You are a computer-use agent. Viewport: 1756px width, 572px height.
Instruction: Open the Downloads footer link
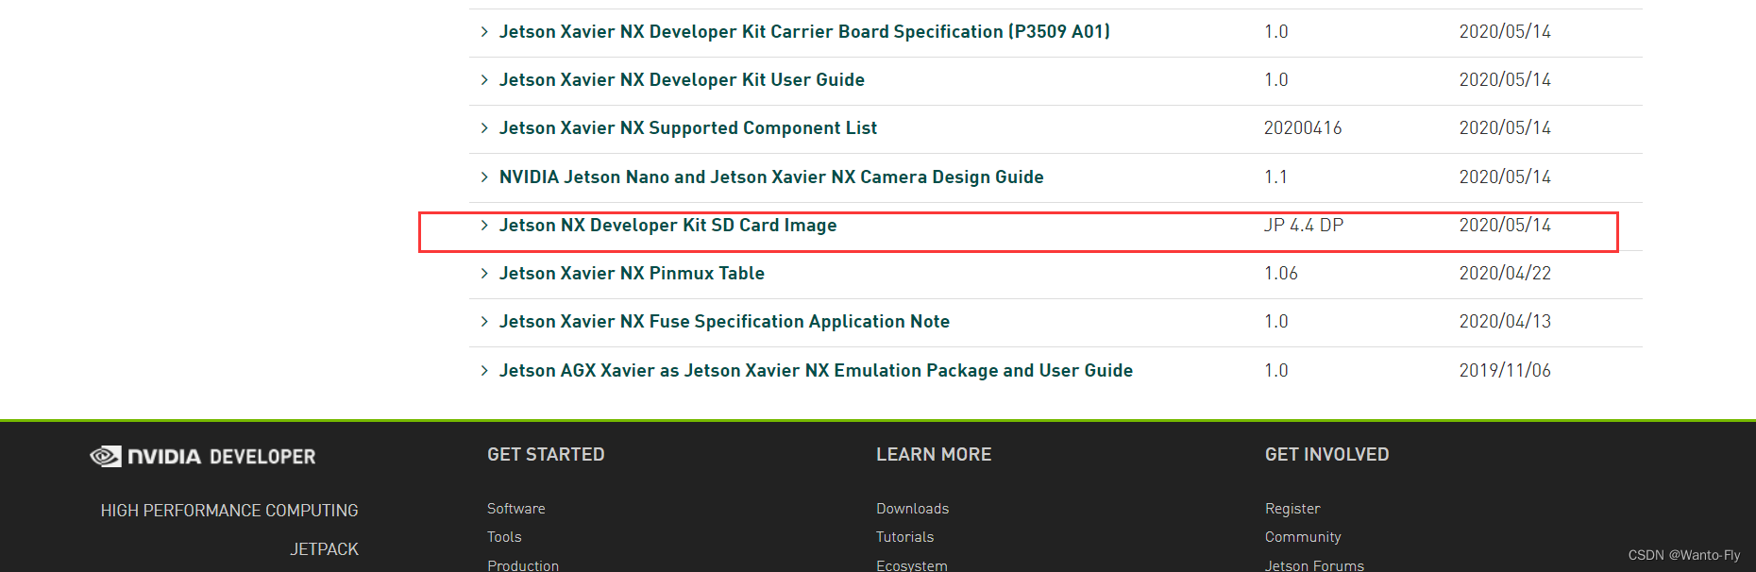point(913,509)
